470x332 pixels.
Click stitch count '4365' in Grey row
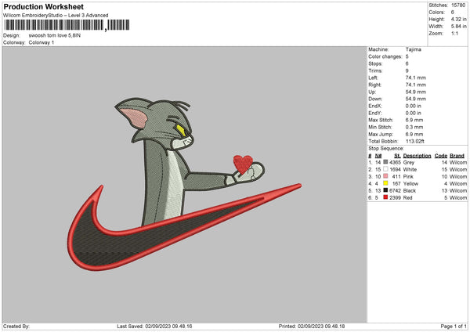click(x=395, y=162)
